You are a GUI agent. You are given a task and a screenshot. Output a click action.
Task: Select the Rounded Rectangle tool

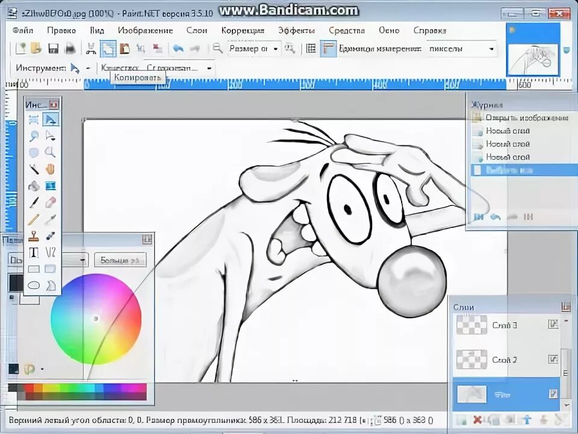pos(51,269)
